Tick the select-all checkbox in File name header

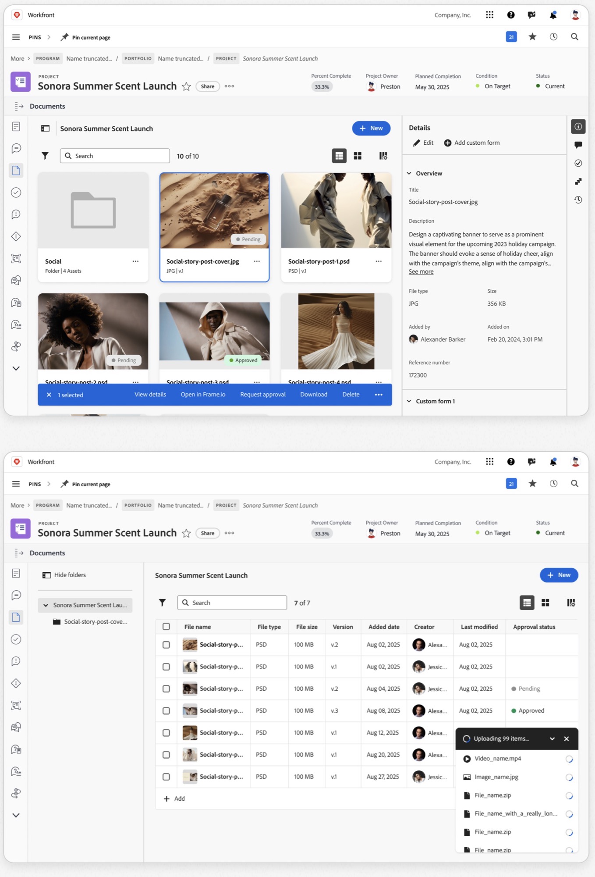[166, 627]
